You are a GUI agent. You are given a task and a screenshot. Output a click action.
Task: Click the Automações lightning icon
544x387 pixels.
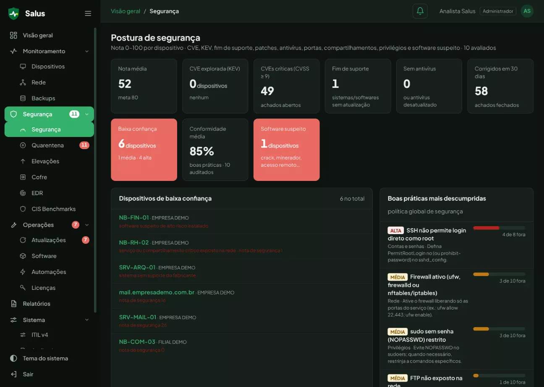(x=23, y=272)
